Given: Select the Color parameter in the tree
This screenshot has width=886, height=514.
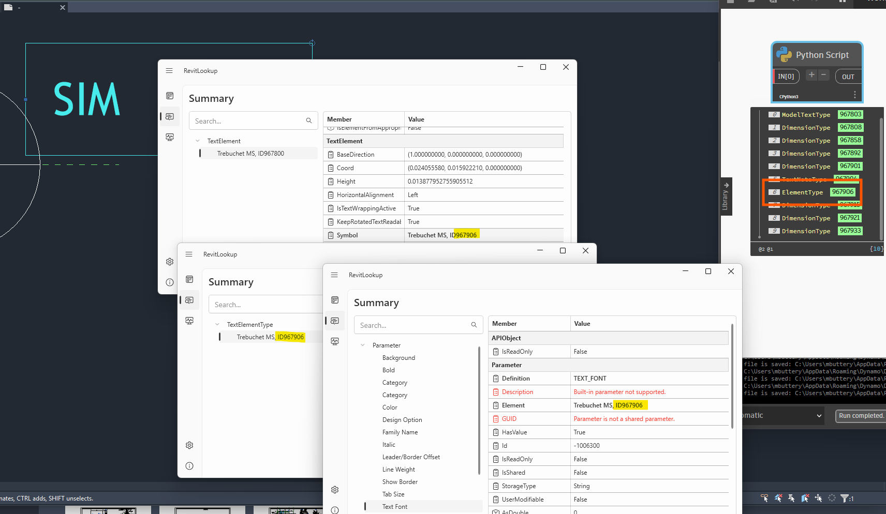Looking at the screenshot, I should coord(390,407).
